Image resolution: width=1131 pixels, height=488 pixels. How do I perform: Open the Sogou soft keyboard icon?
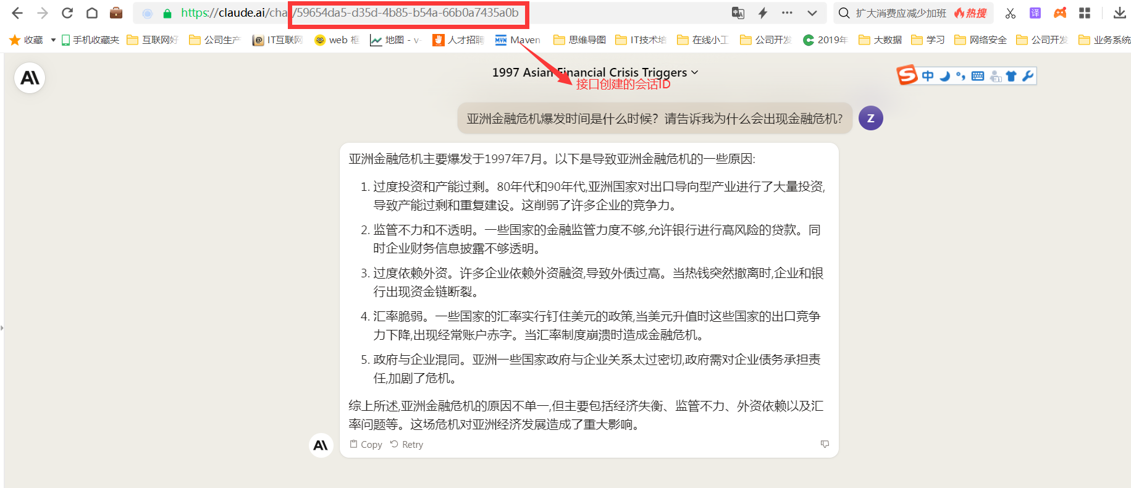[x=978, y=76]
